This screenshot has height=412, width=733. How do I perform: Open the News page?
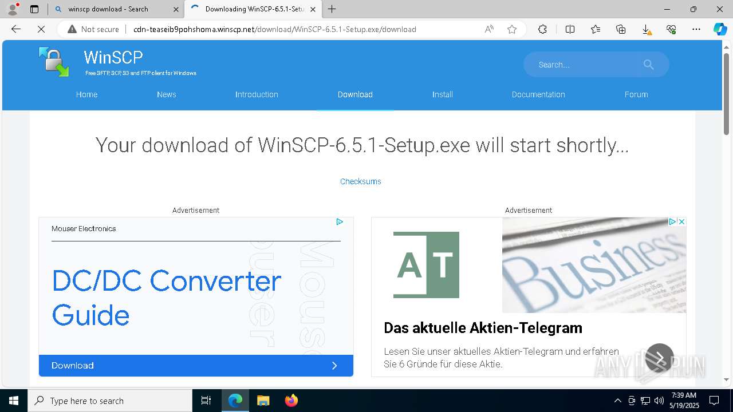tap(167, 94)
